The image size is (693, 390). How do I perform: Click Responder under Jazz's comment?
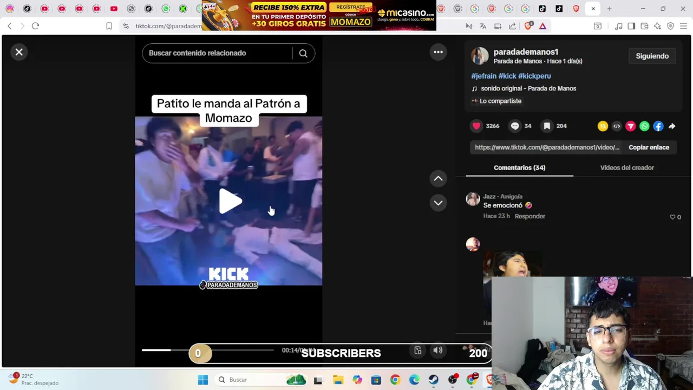pyautogui.click(x=529, y=216)
